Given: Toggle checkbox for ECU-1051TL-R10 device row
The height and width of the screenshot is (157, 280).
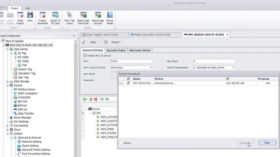Looking at the screenshot, I should click(x=128, y=83).
